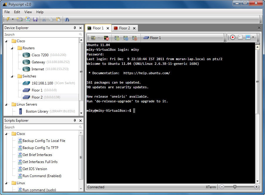Select the Get IOS Version script

(x=35, y=169)
